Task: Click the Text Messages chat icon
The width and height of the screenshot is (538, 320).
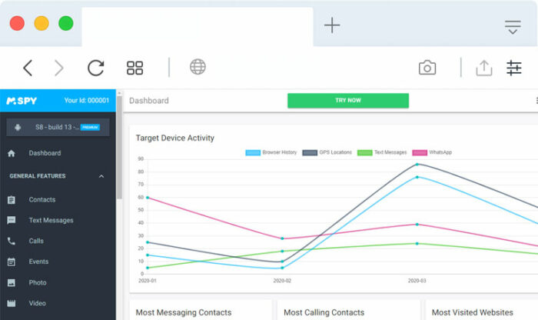Action: point(12,220)
